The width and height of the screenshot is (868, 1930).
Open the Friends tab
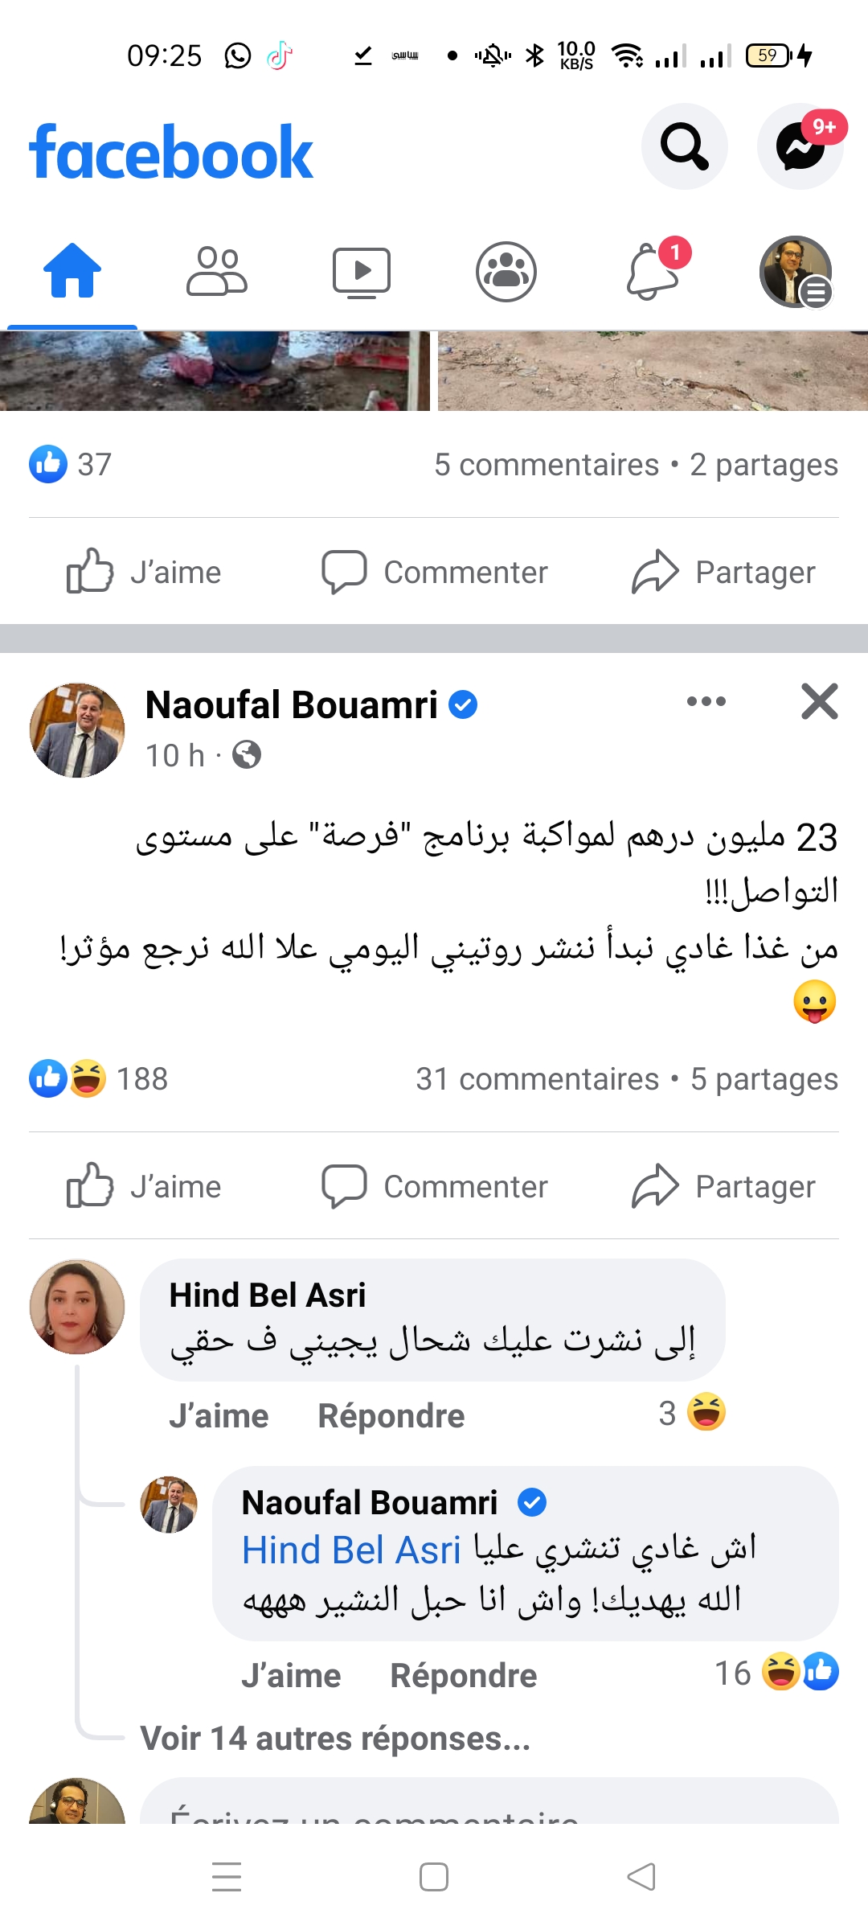click(x=217, y=271)
